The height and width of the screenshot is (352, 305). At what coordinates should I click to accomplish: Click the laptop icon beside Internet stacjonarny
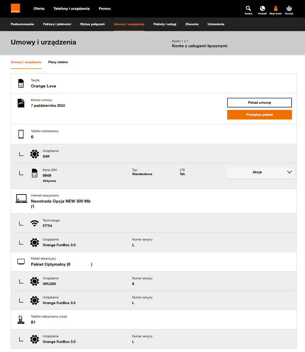click(21, 198)
